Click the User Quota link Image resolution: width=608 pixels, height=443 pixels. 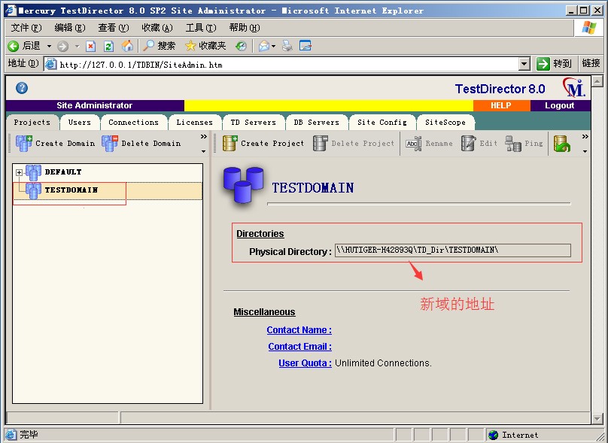coord(305,363)
